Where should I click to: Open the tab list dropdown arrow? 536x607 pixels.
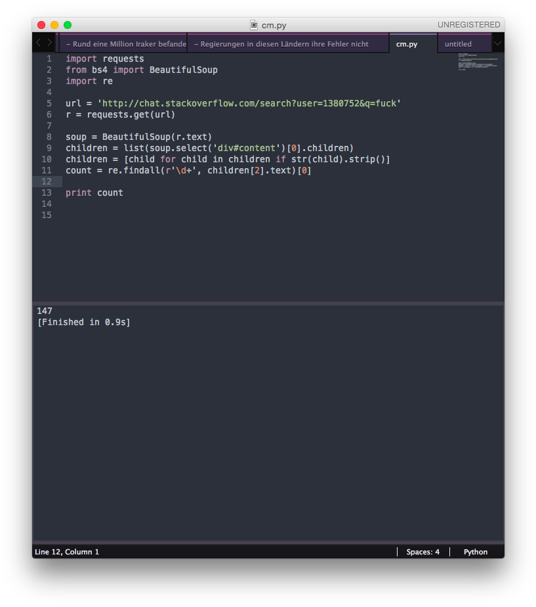click(497, 43)
